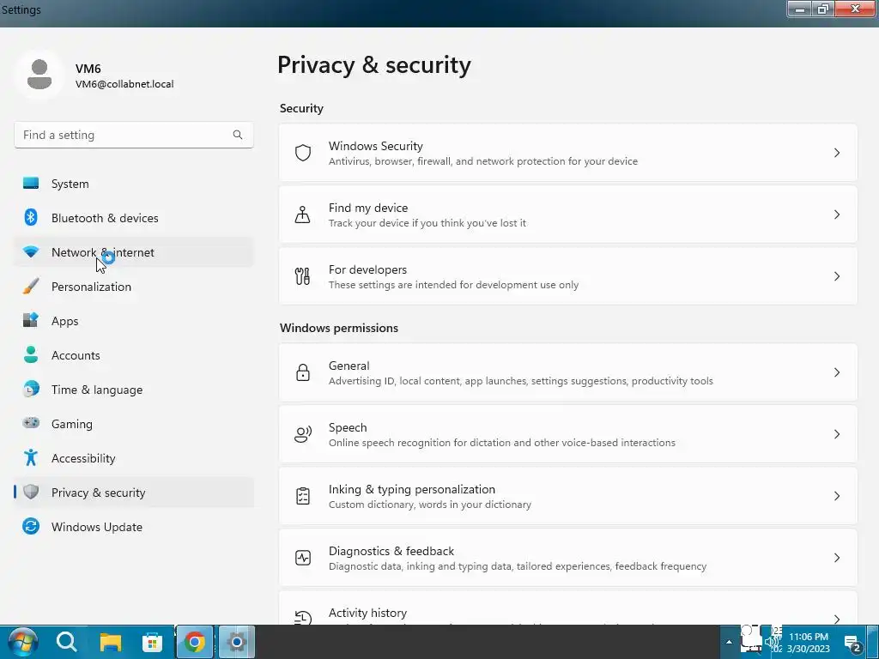
Task: Select the Accounts label in sidebar
Action: coord(76,355)
